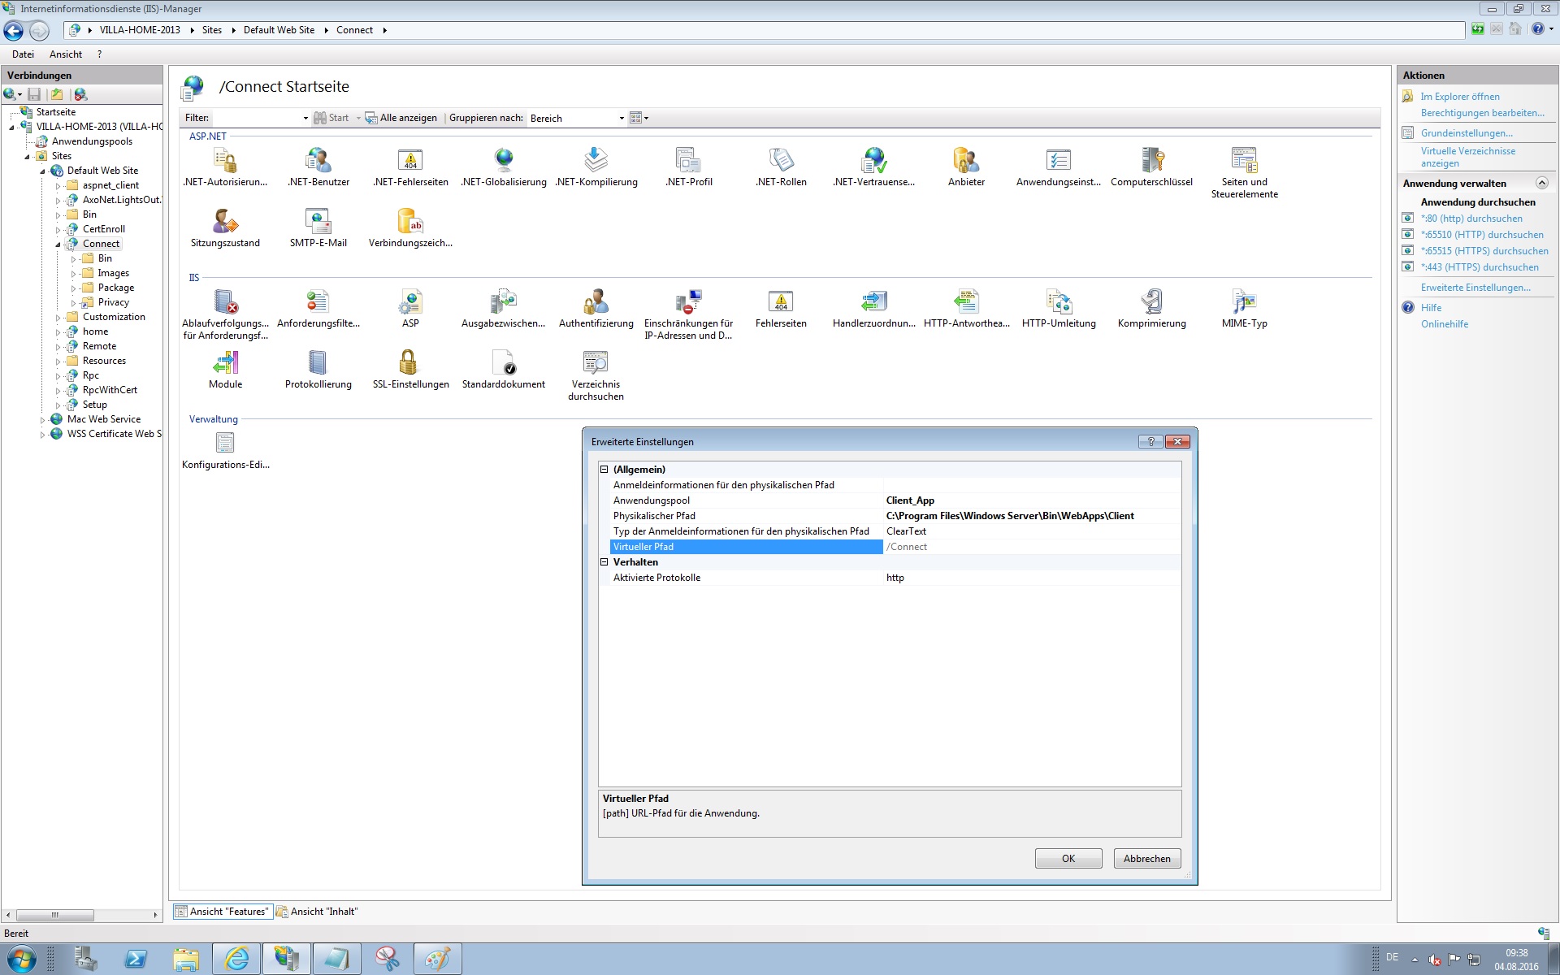Open the Komprimierung feature icon
This screenshot has width=1560, height=975.
click(x=1151, y=302)
